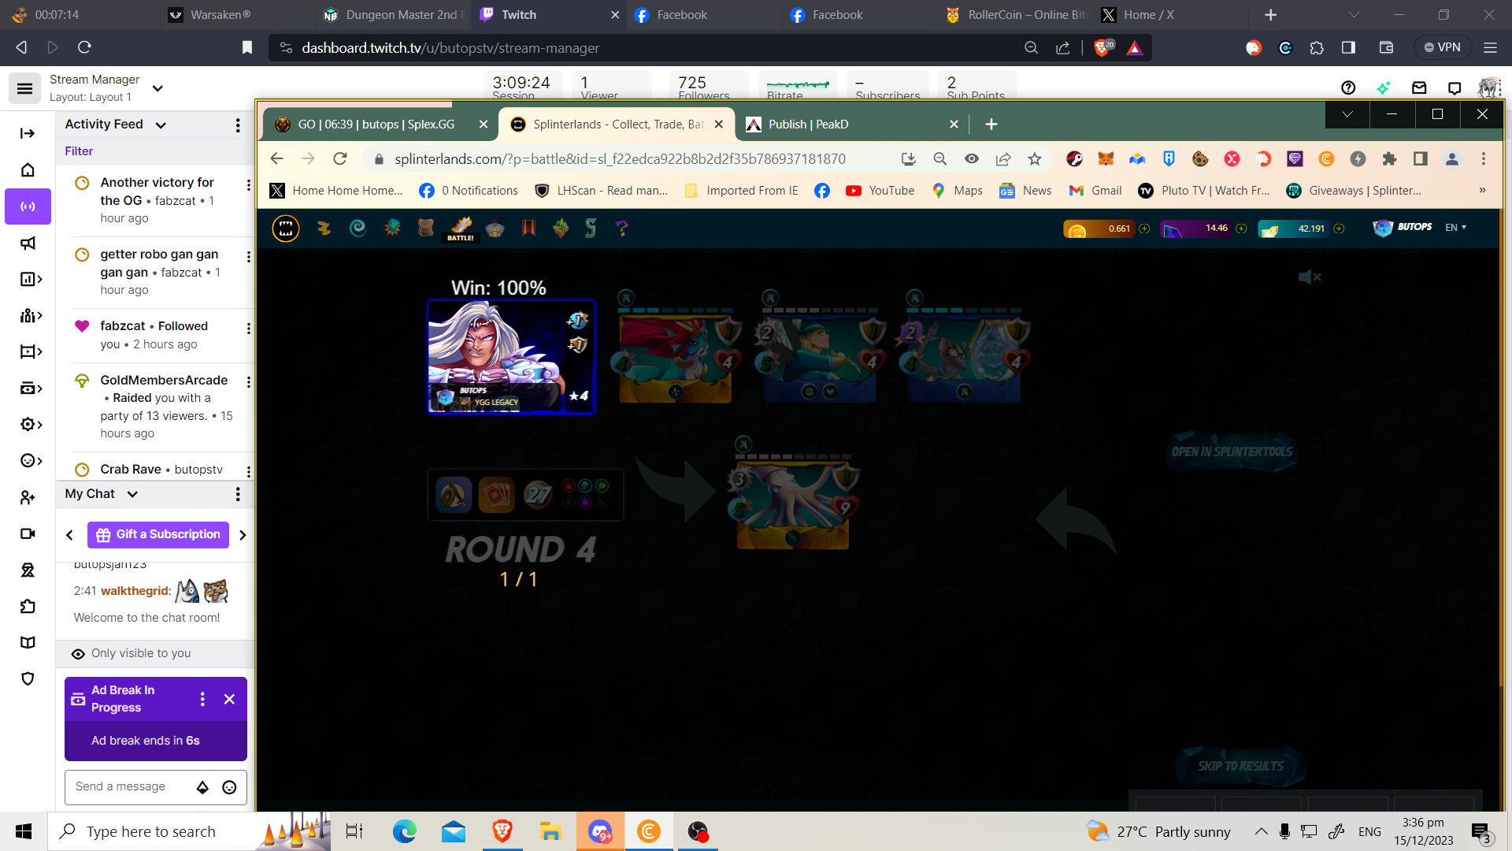This screenshot has width=1512, height=851.
Task: Open the Alerts megaphone icon in sidebar
Action: click(28, 243)
